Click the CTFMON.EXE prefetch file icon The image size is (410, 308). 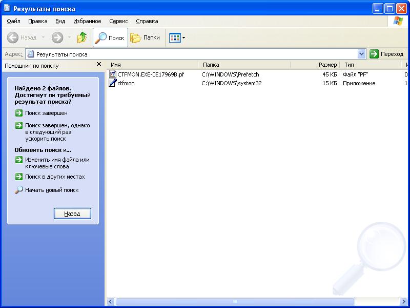pyautogui.click(x=112, y=74)
